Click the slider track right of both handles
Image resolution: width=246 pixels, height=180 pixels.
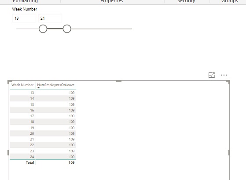pos(102,29)
